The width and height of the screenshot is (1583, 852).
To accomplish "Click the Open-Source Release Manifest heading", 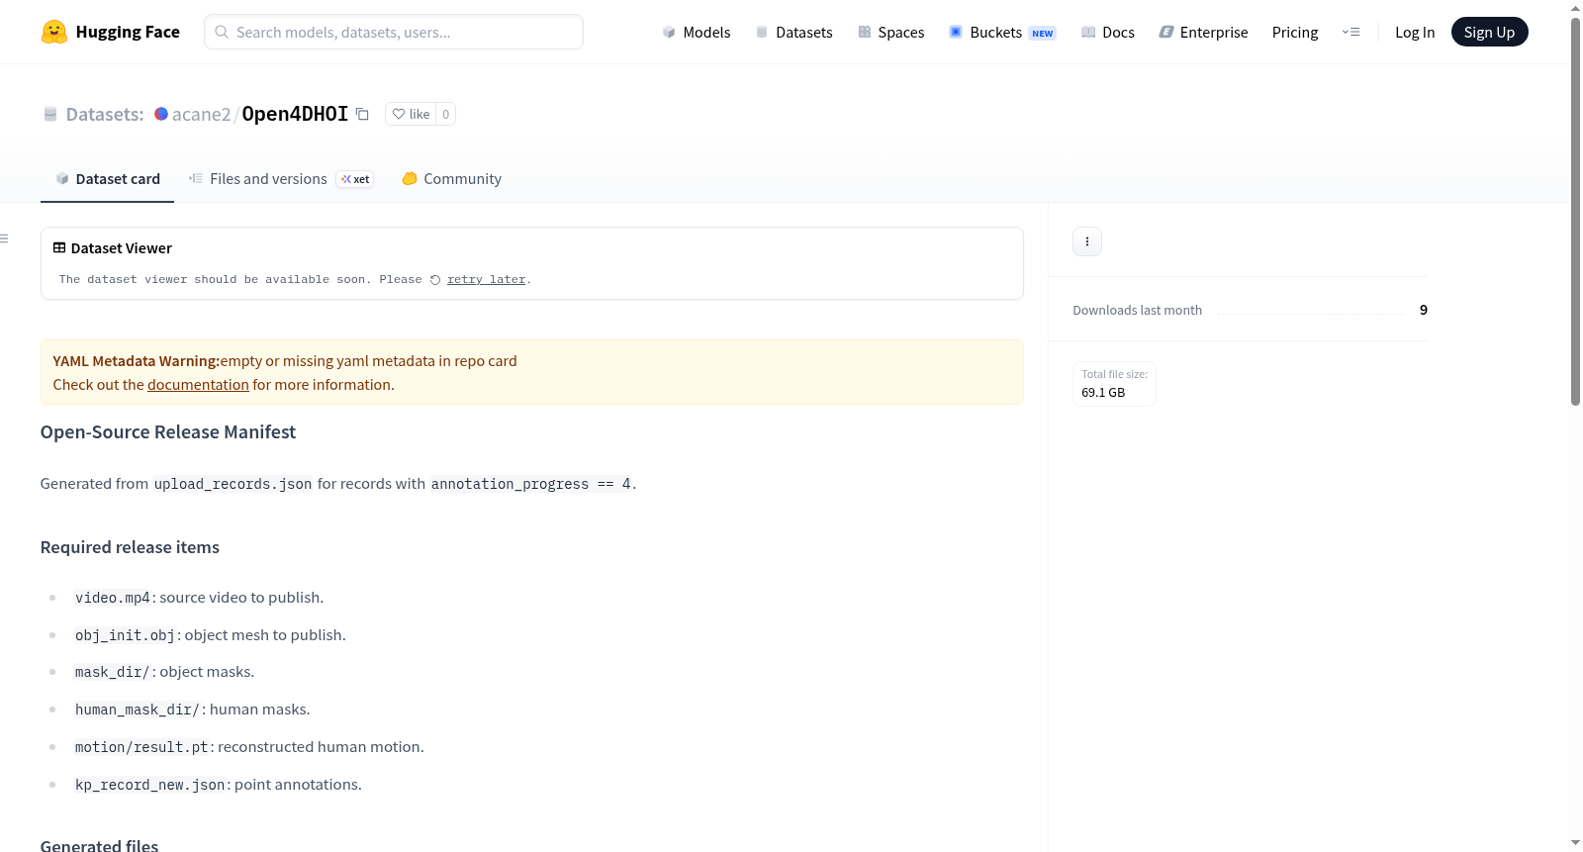I will (168, 432).
